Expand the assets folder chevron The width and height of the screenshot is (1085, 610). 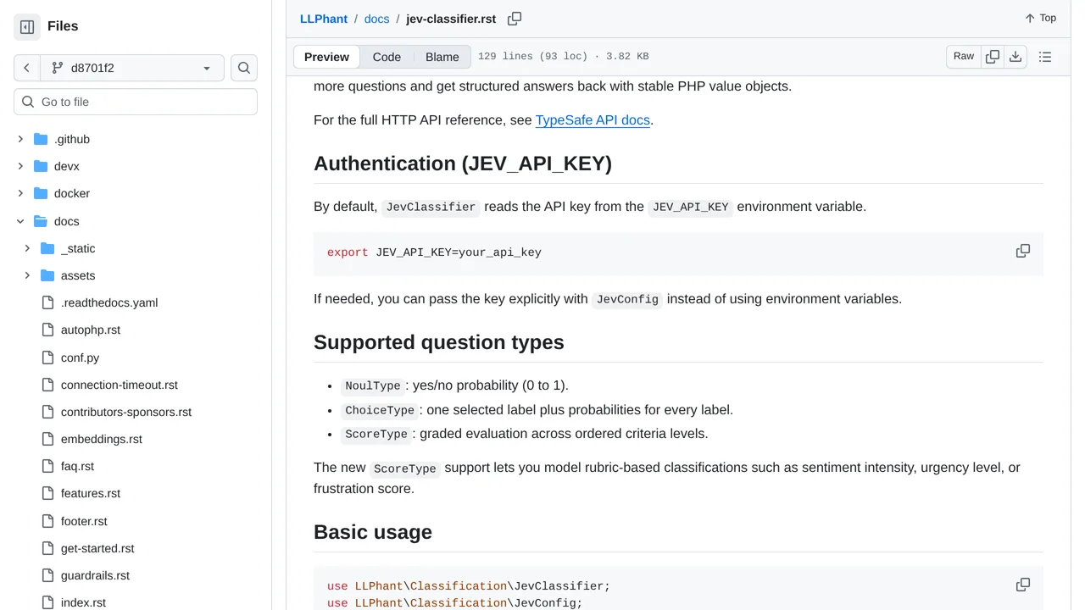click(x=27, y=275)
